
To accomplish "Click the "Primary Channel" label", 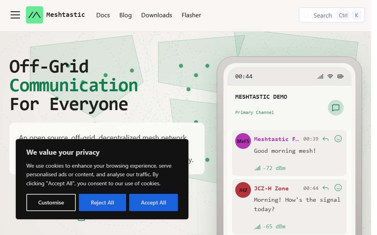I will 254,112.
